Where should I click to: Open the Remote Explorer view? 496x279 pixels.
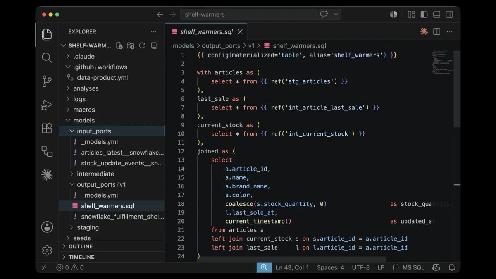[47, 151]
